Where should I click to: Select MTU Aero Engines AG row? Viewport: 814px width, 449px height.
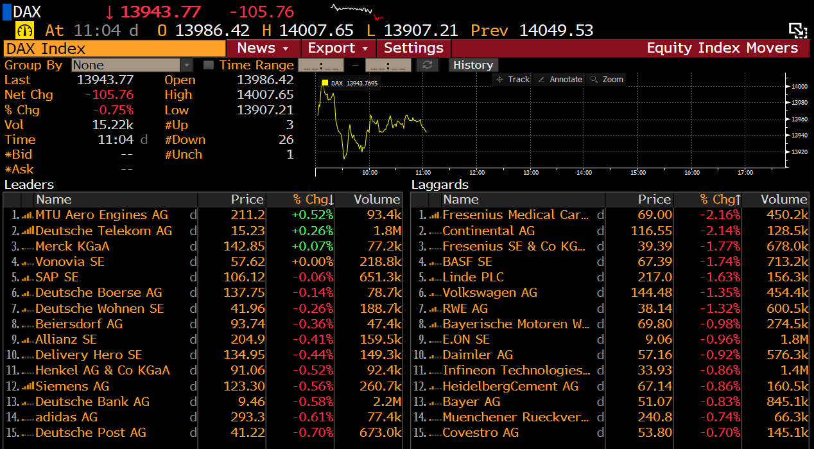[203, 215]
